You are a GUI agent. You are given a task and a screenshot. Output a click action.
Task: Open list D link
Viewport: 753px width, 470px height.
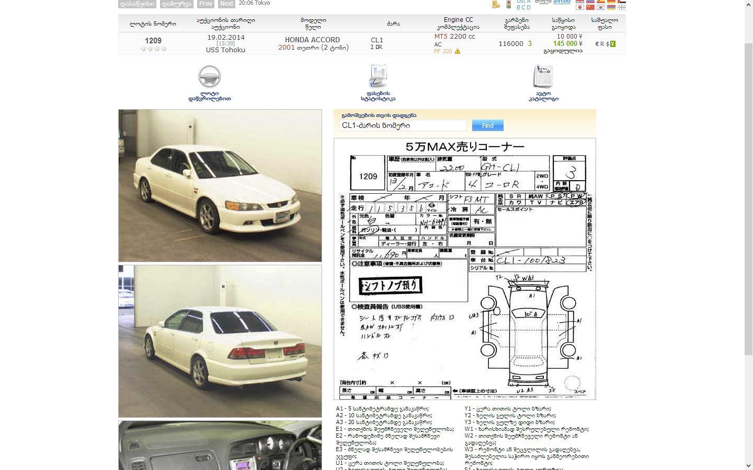tap(528, 7)
